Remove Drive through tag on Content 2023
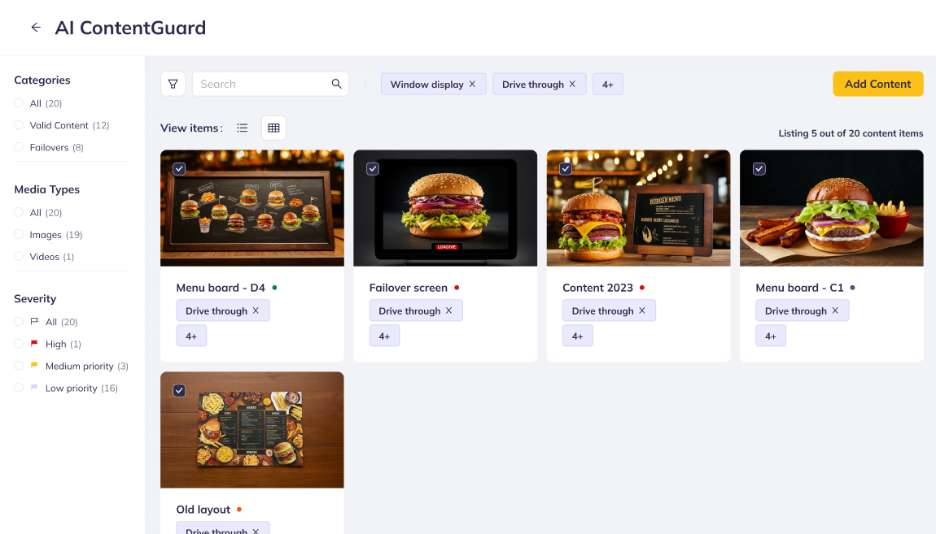Image resolution: width=936 pixels, height=534 pixels. 641,310
